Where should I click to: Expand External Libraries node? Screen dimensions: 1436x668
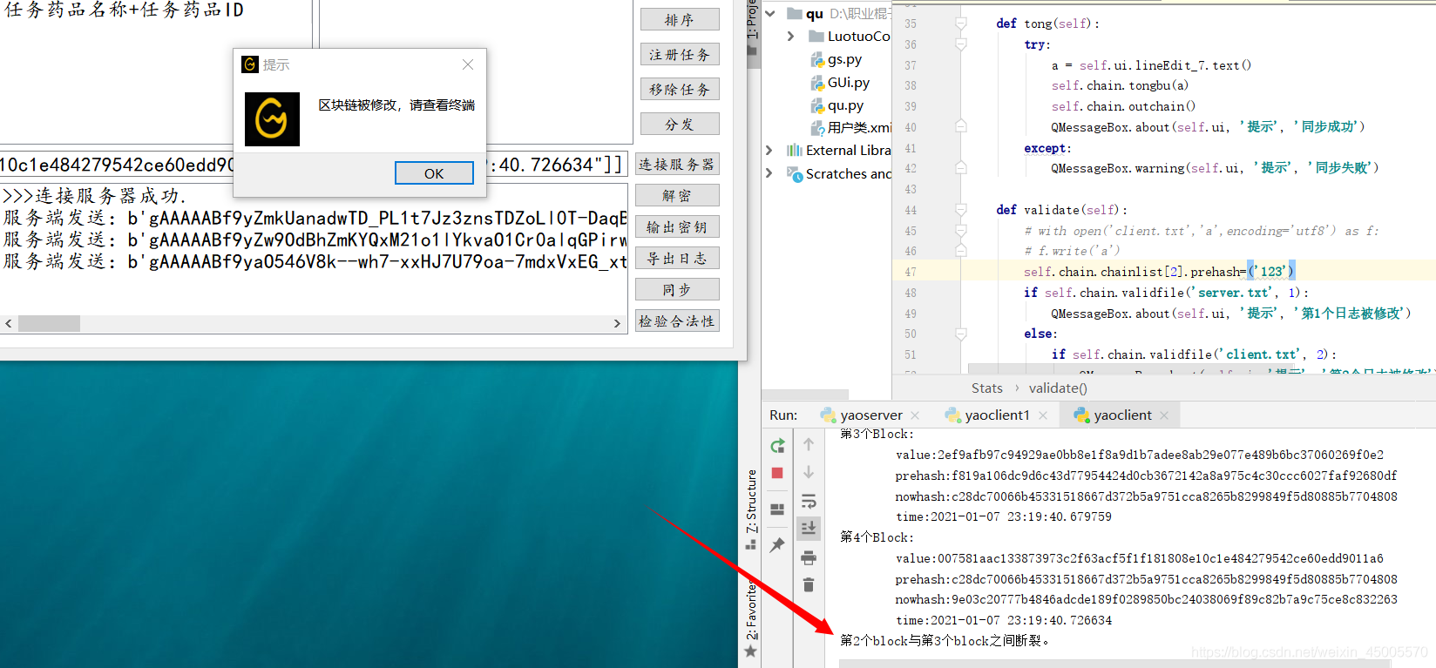pyautogui.click(x=769, y=150)
